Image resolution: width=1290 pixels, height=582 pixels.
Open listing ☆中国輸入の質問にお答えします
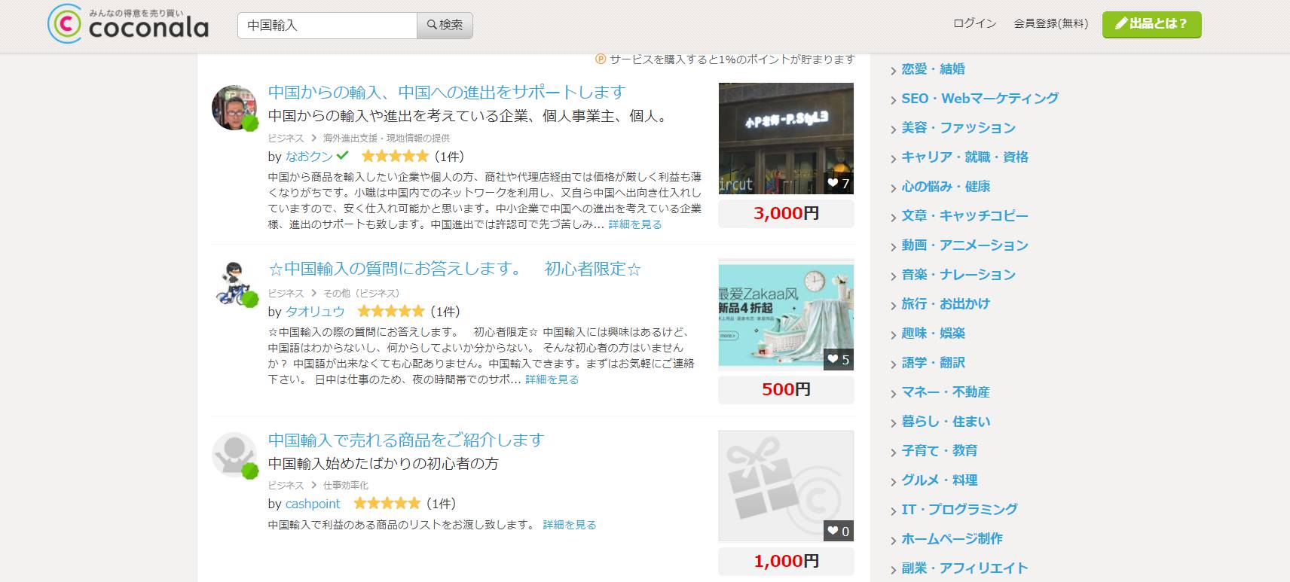point(454,269)
